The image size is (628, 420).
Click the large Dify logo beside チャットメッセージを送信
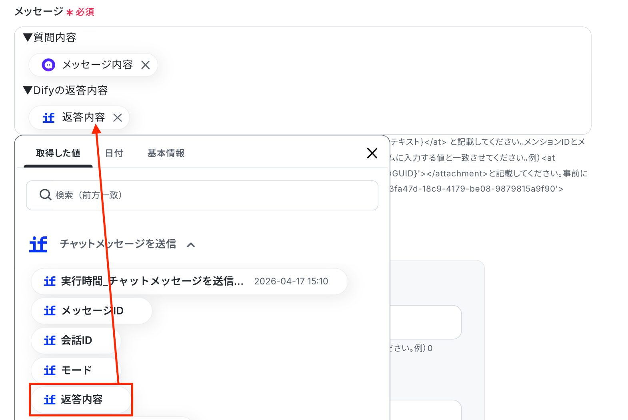38,244
